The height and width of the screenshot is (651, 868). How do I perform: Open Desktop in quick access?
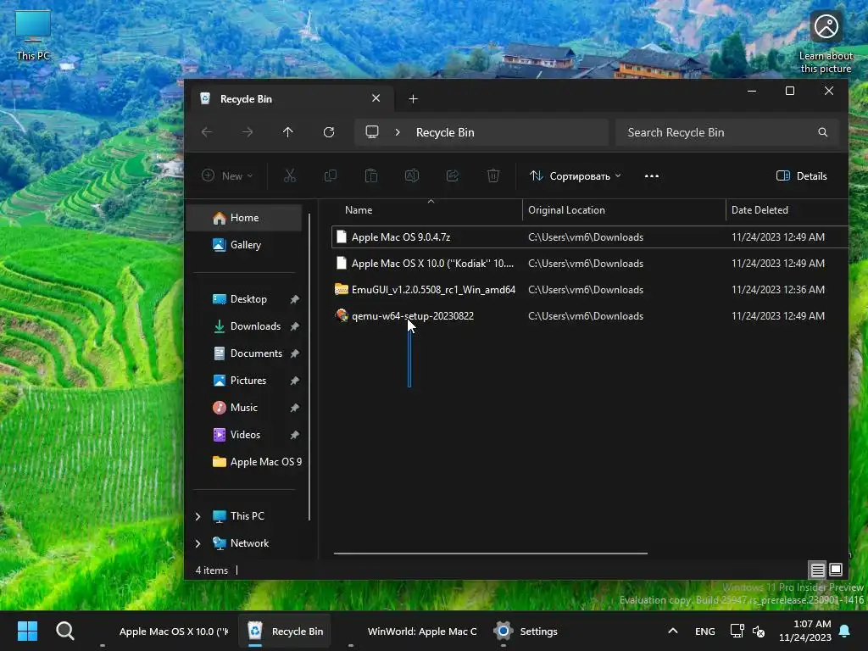[248, 299]
